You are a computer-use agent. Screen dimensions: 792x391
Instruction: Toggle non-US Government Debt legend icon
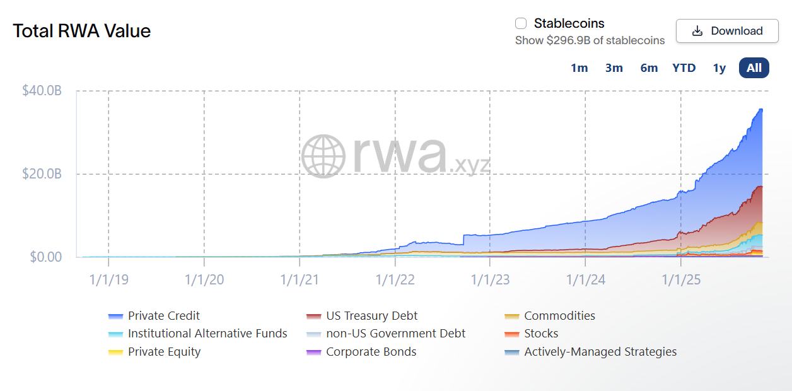tap(314, 334)
